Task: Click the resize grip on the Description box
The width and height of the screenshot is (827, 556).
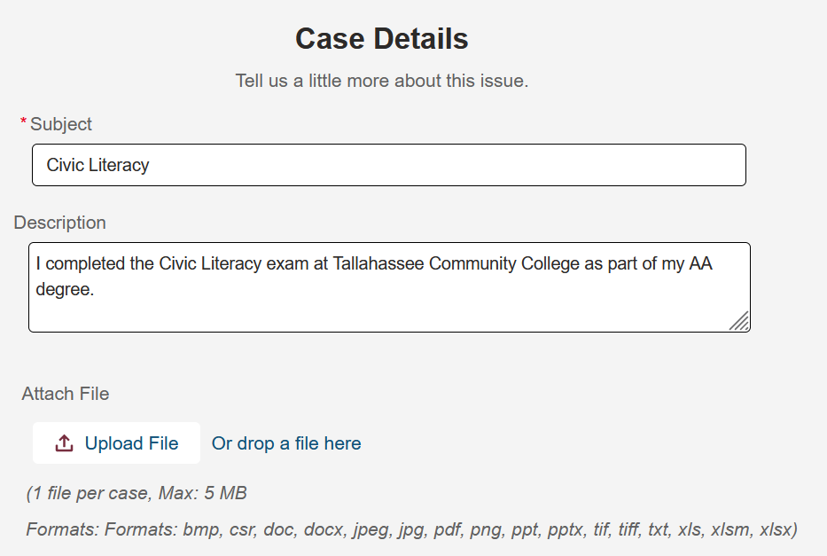Action: (740, 323)
